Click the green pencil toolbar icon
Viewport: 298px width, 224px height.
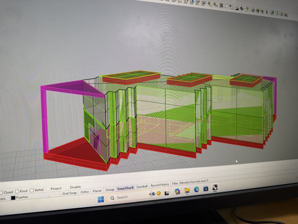coord(272,13)
